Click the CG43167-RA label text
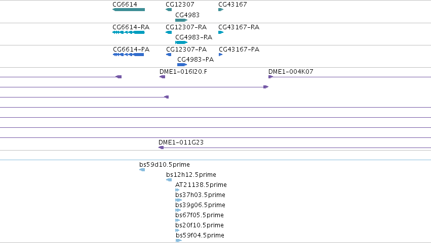Image resolution: width=431 pixels, height=243 pixels. pos(239,27)
